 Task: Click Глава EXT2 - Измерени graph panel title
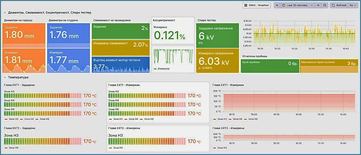(x=228, y=128)
